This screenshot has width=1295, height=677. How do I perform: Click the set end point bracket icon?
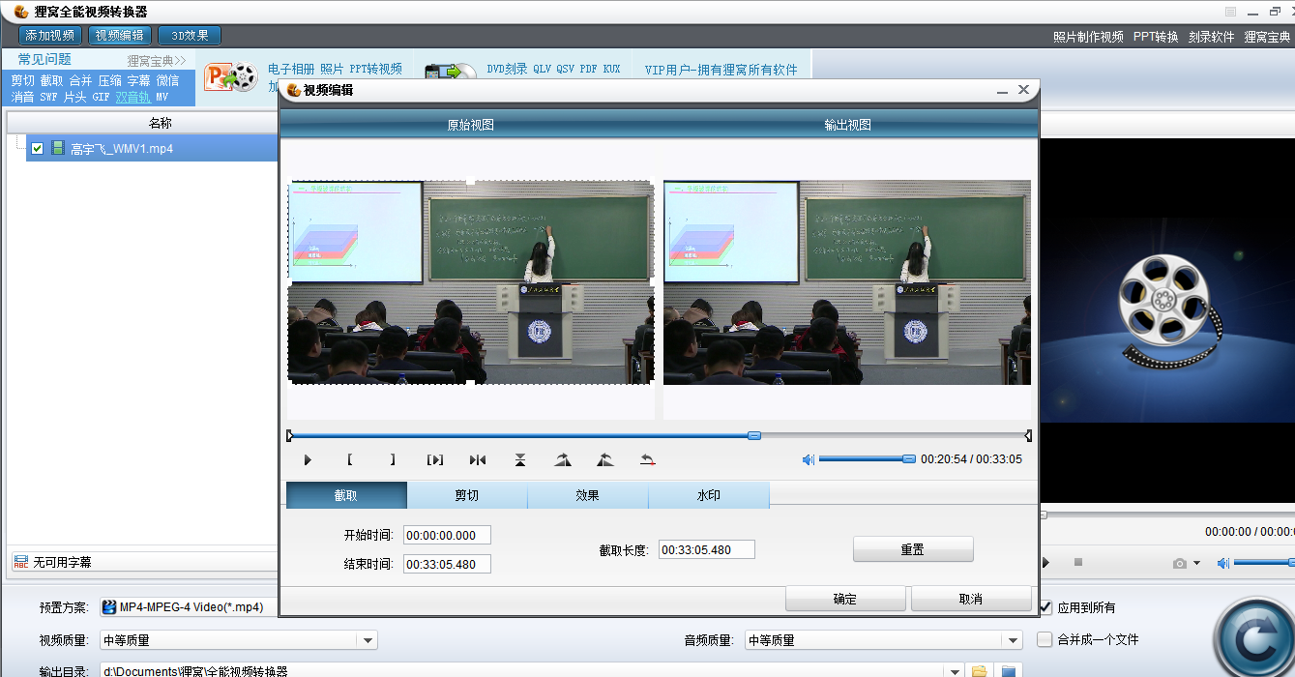393,460
